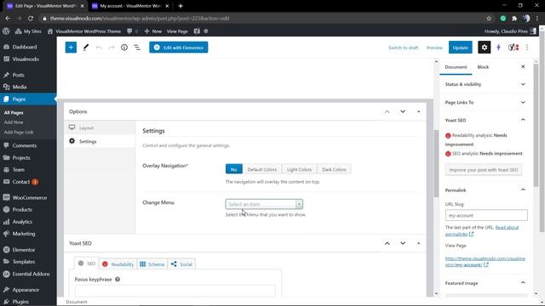Image resolution: width=545 pixels, height=306 pixels.
Task: Click Add New under Pages
Action: (x=14, y=122)
